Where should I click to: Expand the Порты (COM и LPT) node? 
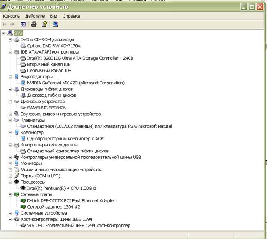[10, 176]
